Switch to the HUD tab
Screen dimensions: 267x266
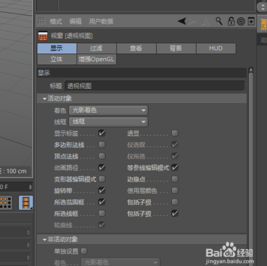pyautogui.click(x=216, y=48)
